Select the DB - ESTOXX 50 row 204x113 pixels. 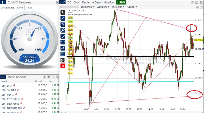pos(30,99)
